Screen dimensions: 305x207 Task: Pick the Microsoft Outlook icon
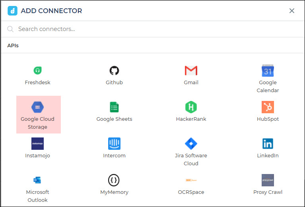[37, 180]
